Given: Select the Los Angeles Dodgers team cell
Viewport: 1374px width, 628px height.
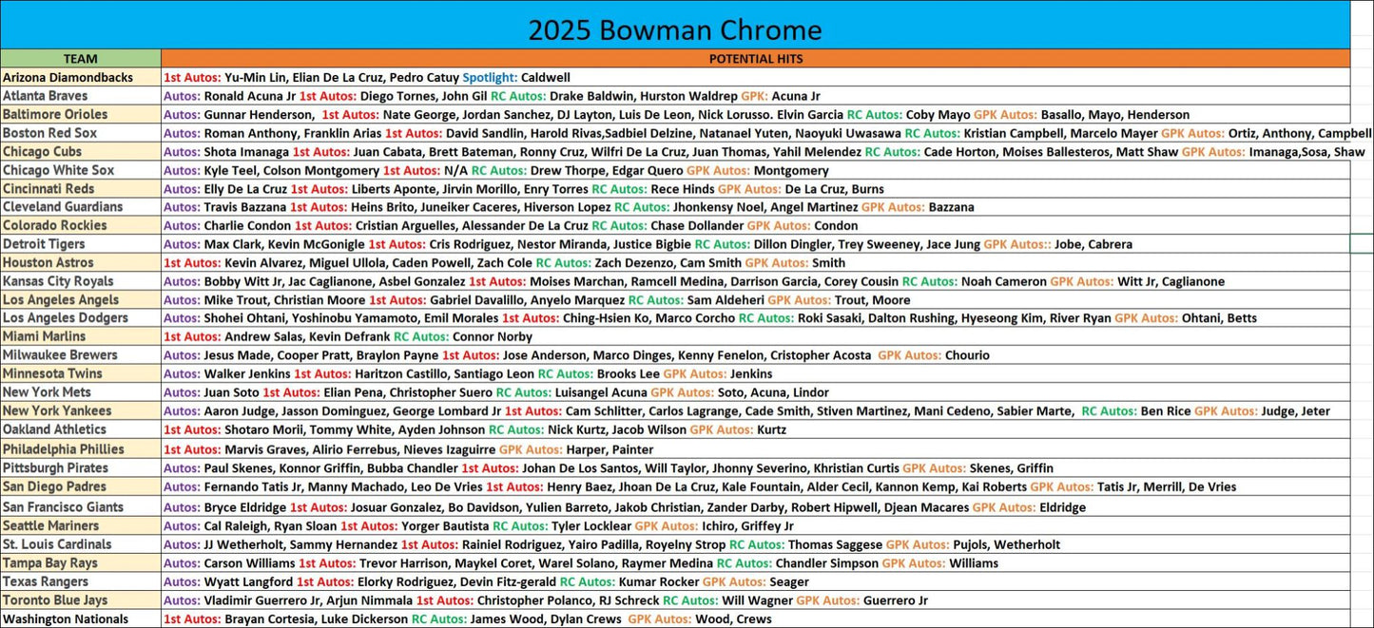Looking at the screenshot, I should point(81,318).
